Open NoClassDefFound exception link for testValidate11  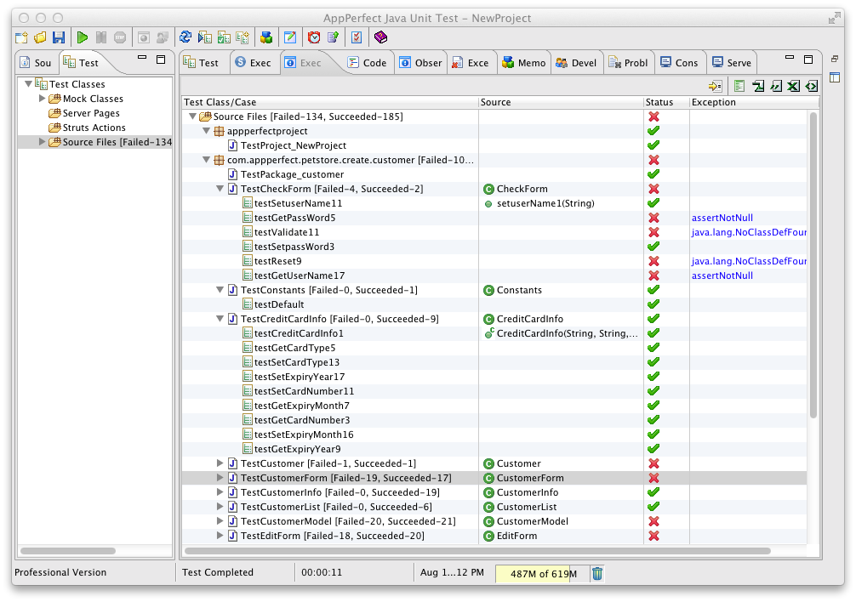tap(749, 232)
